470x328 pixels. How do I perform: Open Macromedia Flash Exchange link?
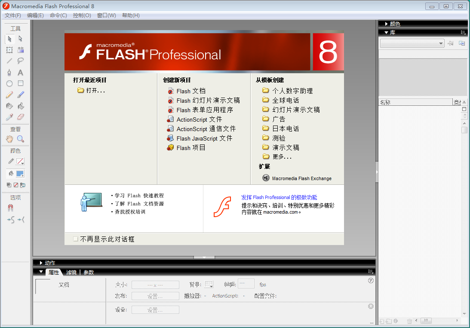click(301, 178)
